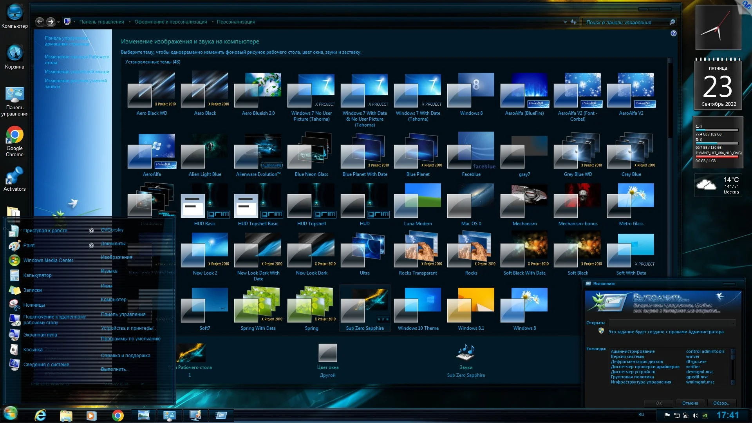Expand the recent pages arrow beside Forward
Viewport: 752px width, 423px height.
click(x=59, y=22)
